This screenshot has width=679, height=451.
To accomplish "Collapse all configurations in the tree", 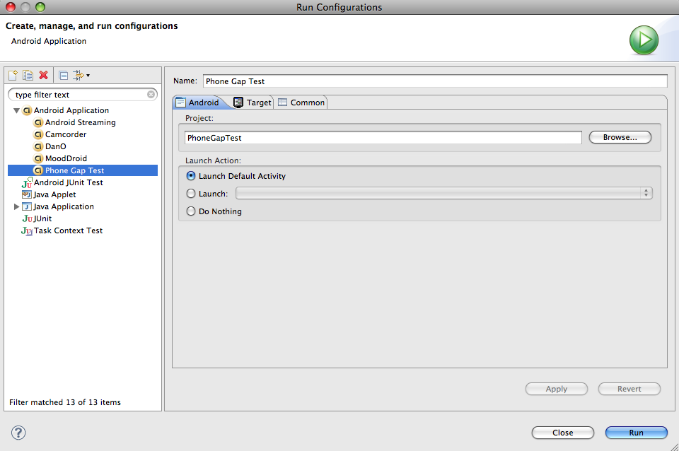I will pos(63,76).
